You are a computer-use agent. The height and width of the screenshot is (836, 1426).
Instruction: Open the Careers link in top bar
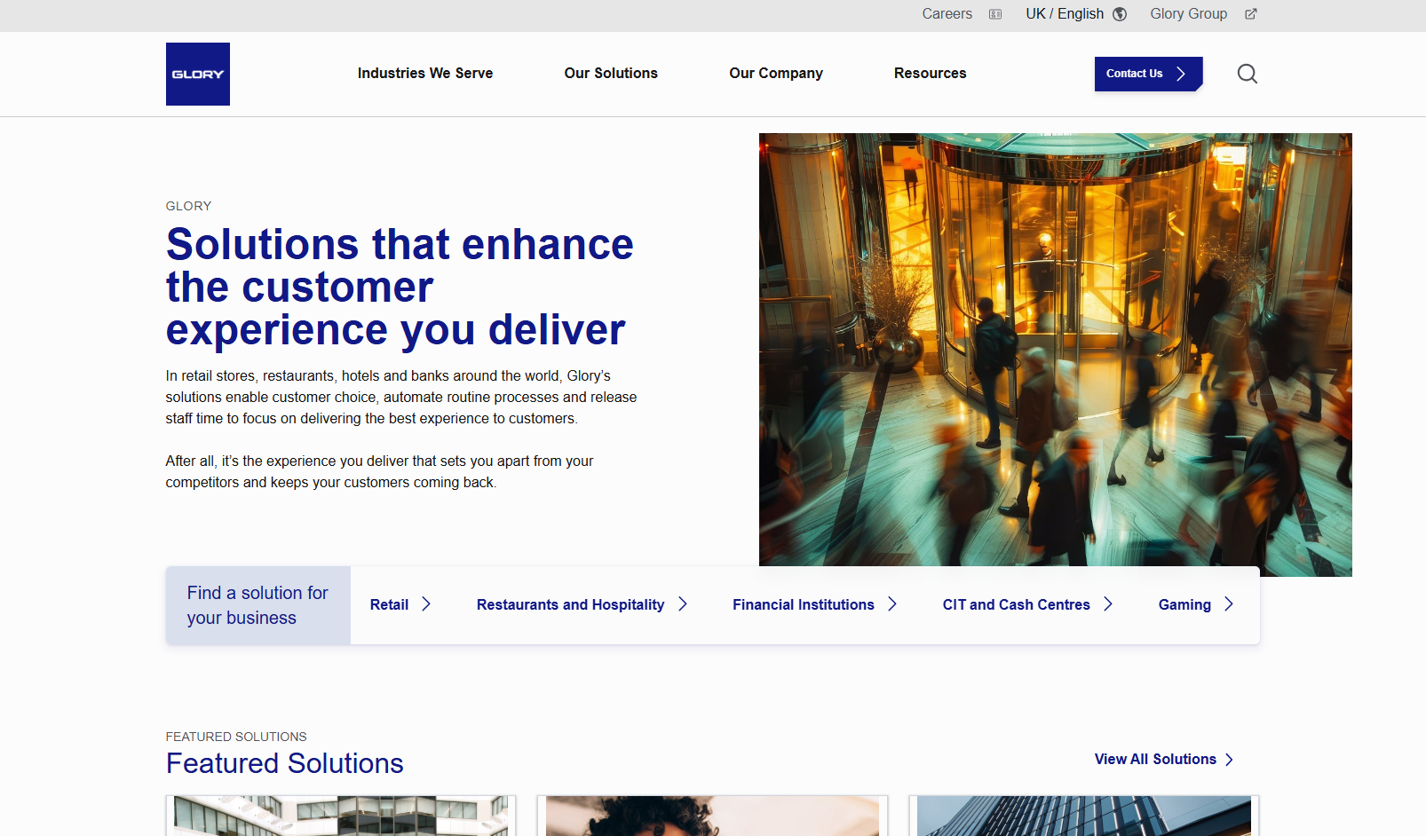(947, 14)
